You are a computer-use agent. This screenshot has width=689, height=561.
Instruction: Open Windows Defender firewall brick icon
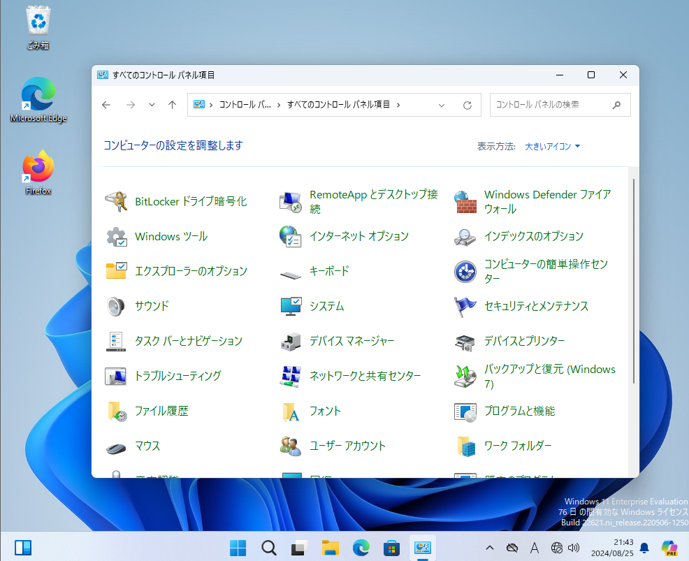(465, 202)
